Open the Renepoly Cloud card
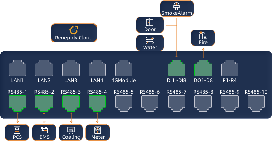The image size is (272, 141). (x=74, y=33)
